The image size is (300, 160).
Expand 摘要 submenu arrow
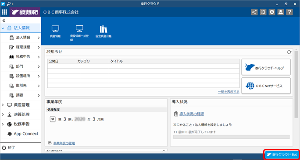(x=39, y=95)
